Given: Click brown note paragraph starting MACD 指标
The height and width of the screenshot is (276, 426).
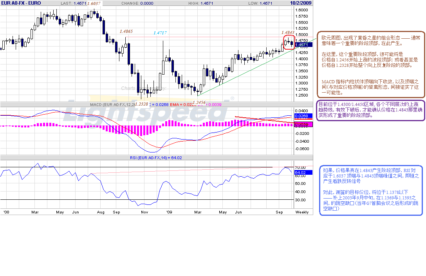Looking at the screenshot, I should pos(370,87).
